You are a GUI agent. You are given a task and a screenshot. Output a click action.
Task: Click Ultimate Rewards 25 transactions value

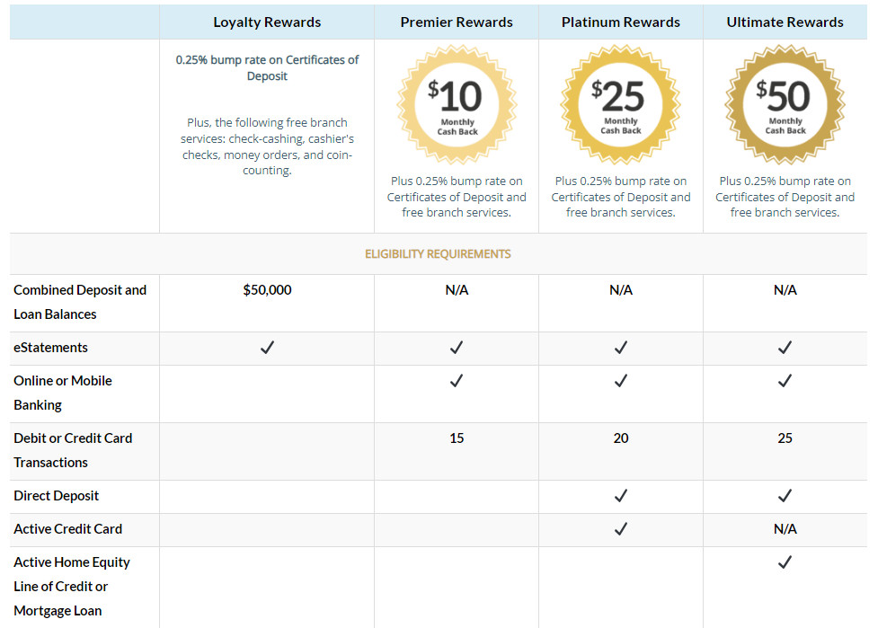(x=785, y=438)
